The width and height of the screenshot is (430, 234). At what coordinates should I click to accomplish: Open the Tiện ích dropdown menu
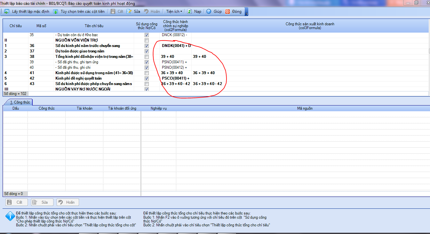[x=174, y=12]
